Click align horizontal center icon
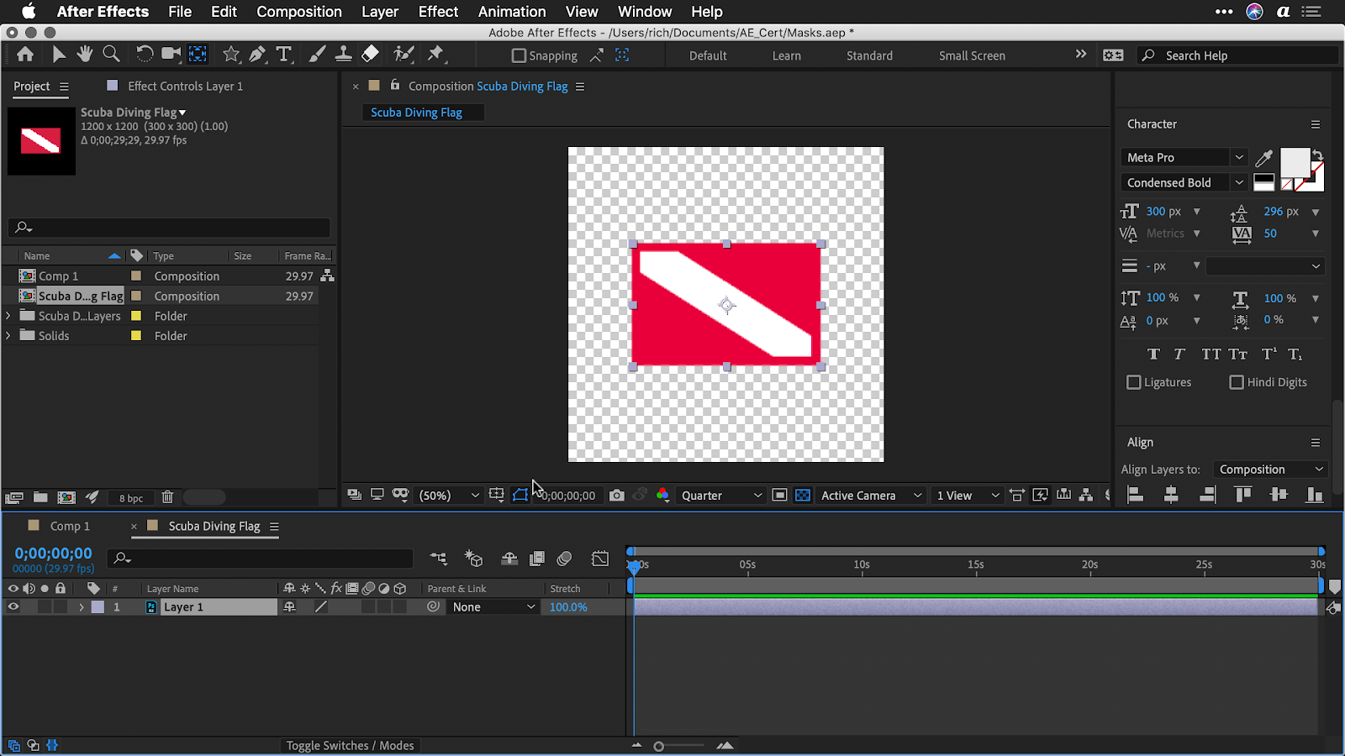 (x=1171, y=495)
